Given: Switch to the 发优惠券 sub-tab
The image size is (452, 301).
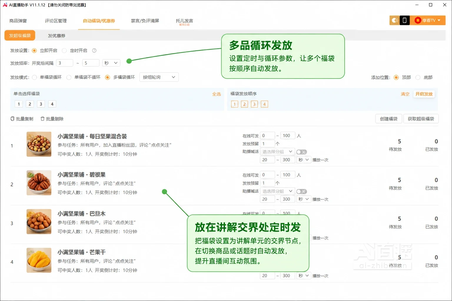Looking at the screenshot, I should point(57,36).
